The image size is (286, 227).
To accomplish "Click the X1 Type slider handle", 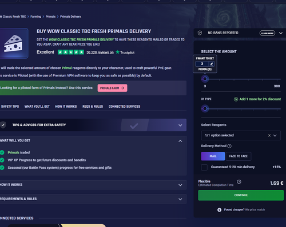I will 205,109.
